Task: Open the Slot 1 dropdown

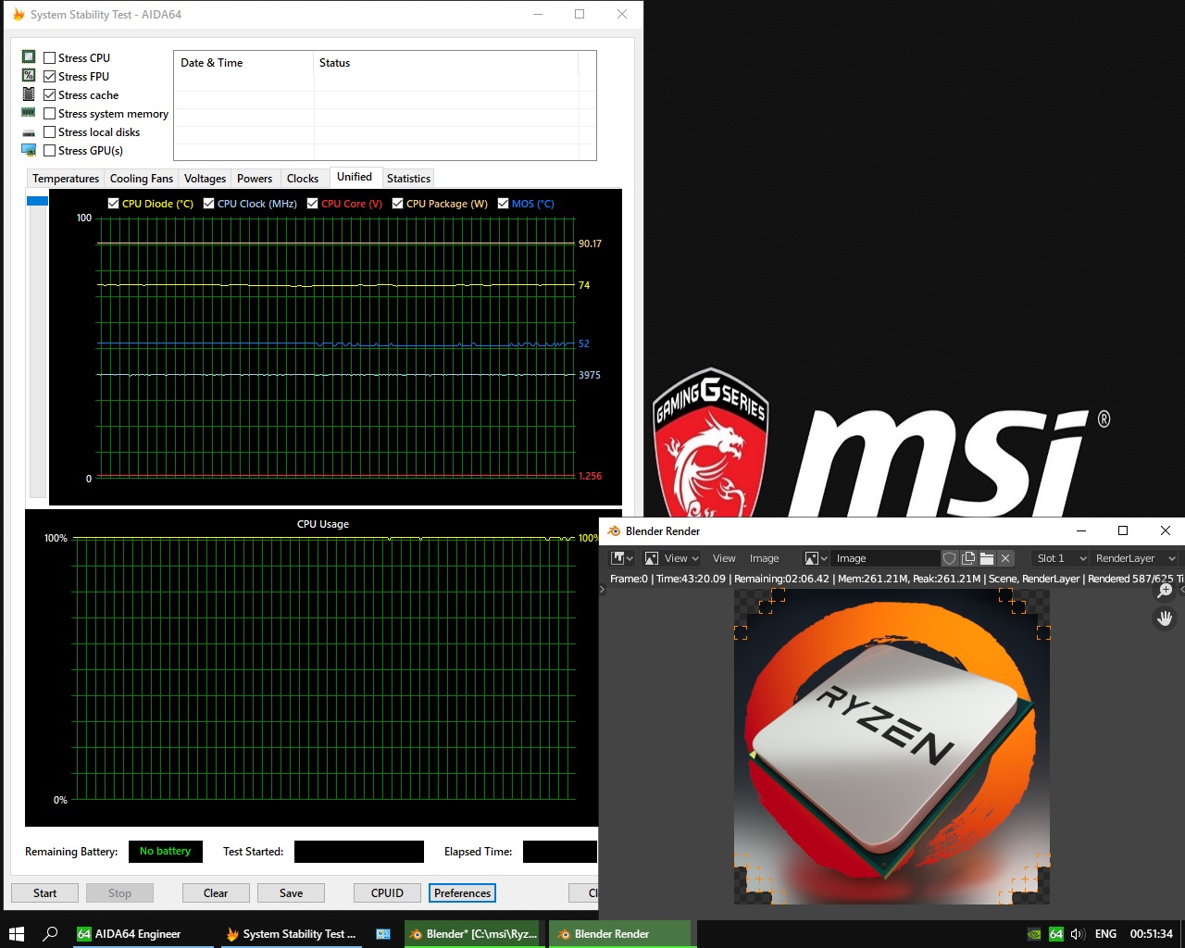Action: click(1060, 558)
